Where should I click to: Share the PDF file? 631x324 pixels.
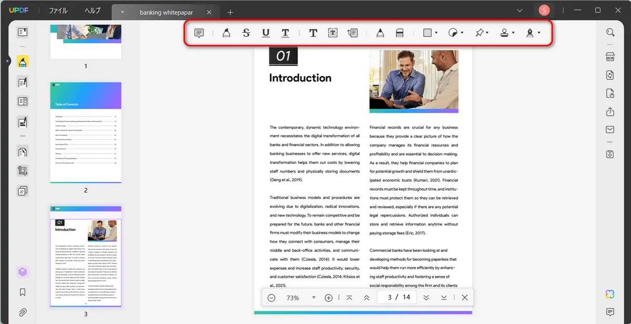point(610,112)
